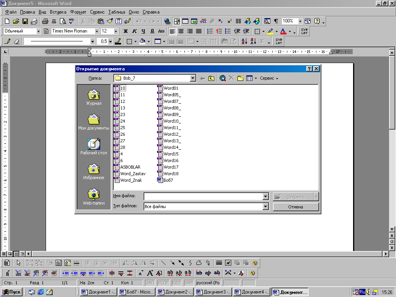Open the Формат menu

pos(78,12)
